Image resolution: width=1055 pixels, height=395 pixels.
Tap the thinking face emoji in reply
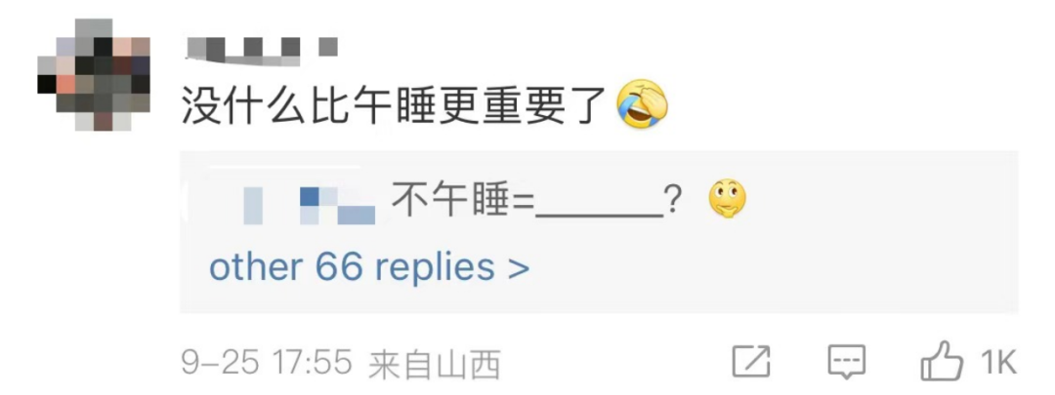click(728, 199)
